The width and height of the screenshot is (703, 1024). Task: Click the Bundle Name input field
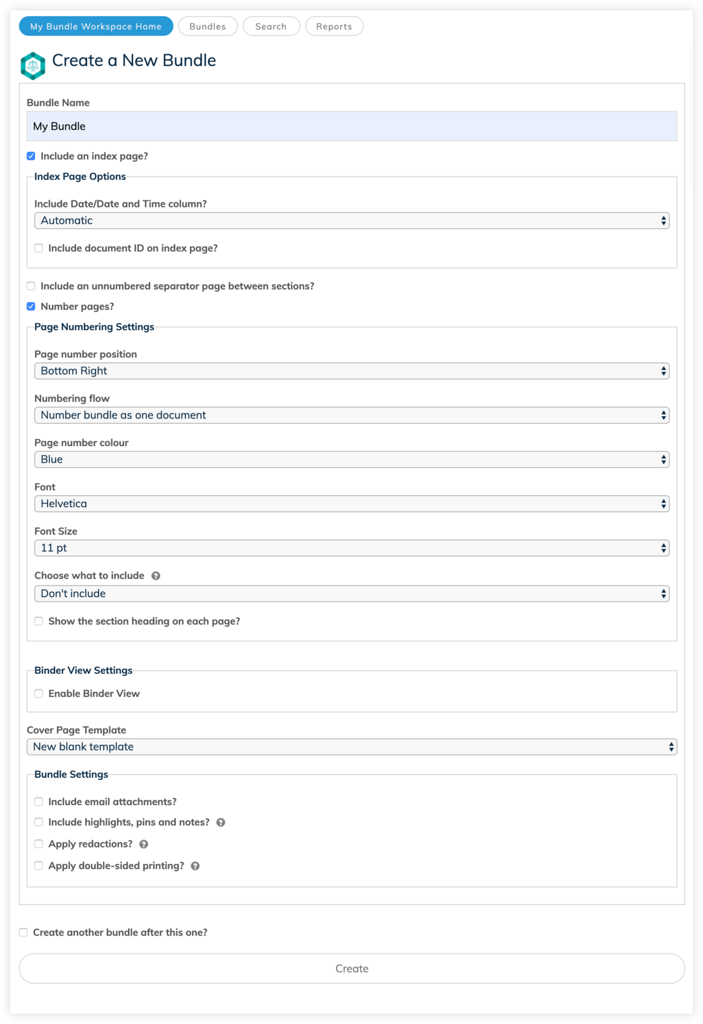pyautogui.click(x=352, y=126)
